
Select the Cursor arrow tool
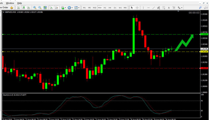coord(132,8)
